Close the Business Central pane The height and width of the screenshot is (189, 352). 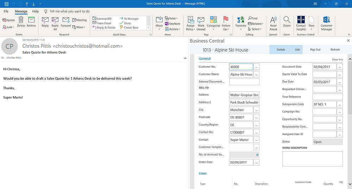[348, 41]
